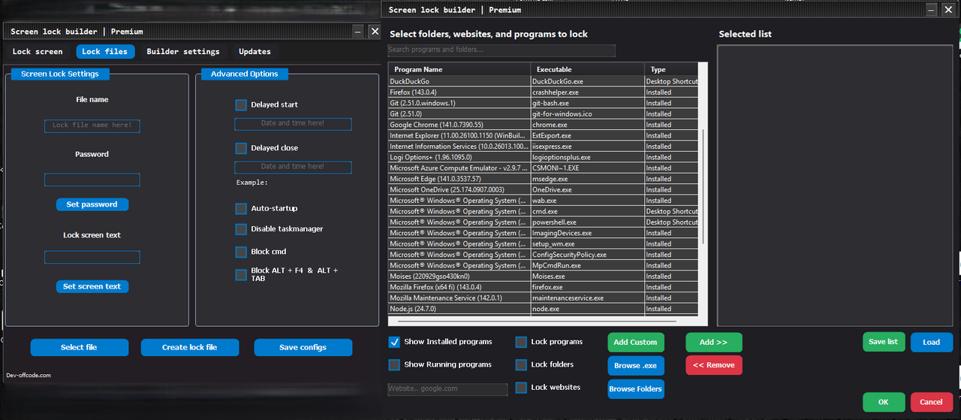Enable Block ALT + F4 & ALT + TAB checkbox
Viewport: 961px width, 420px height.
click(x=241, y=275)
